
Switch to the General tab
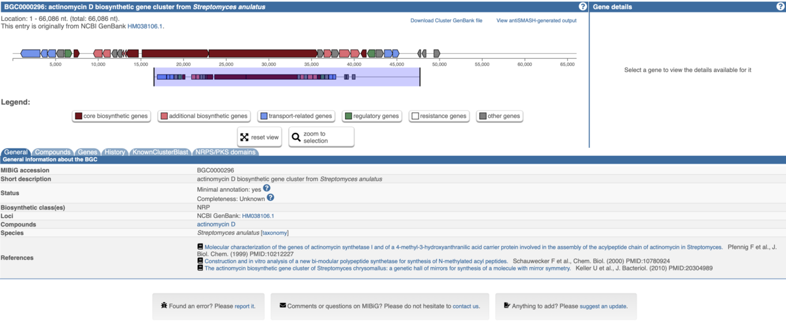[16, 152]
